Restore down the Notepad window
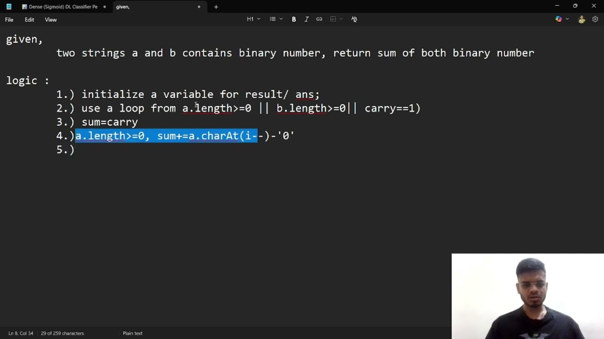 pos(575,6)
